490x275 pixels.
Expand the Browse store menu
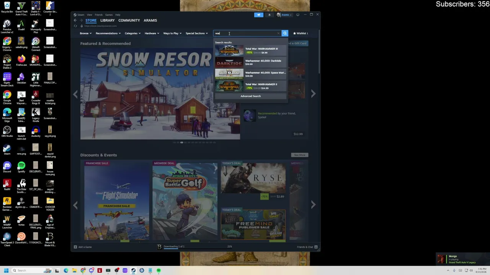pyautogui.click(x=85, y=33)
